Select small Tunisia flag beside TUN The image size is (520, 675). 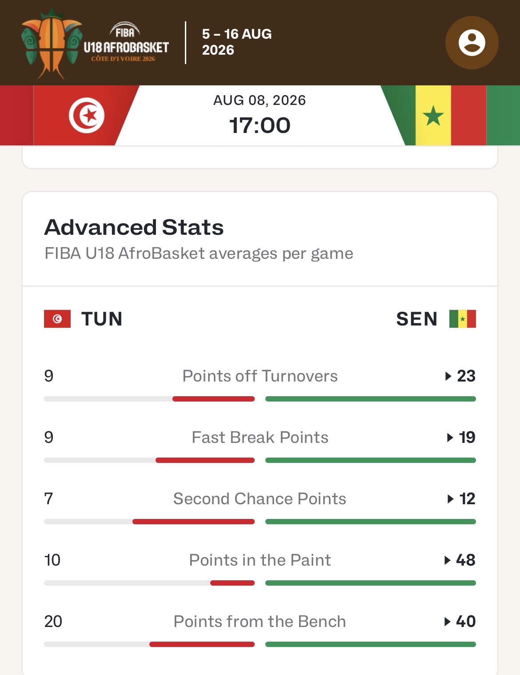click(x=57, y=319)
